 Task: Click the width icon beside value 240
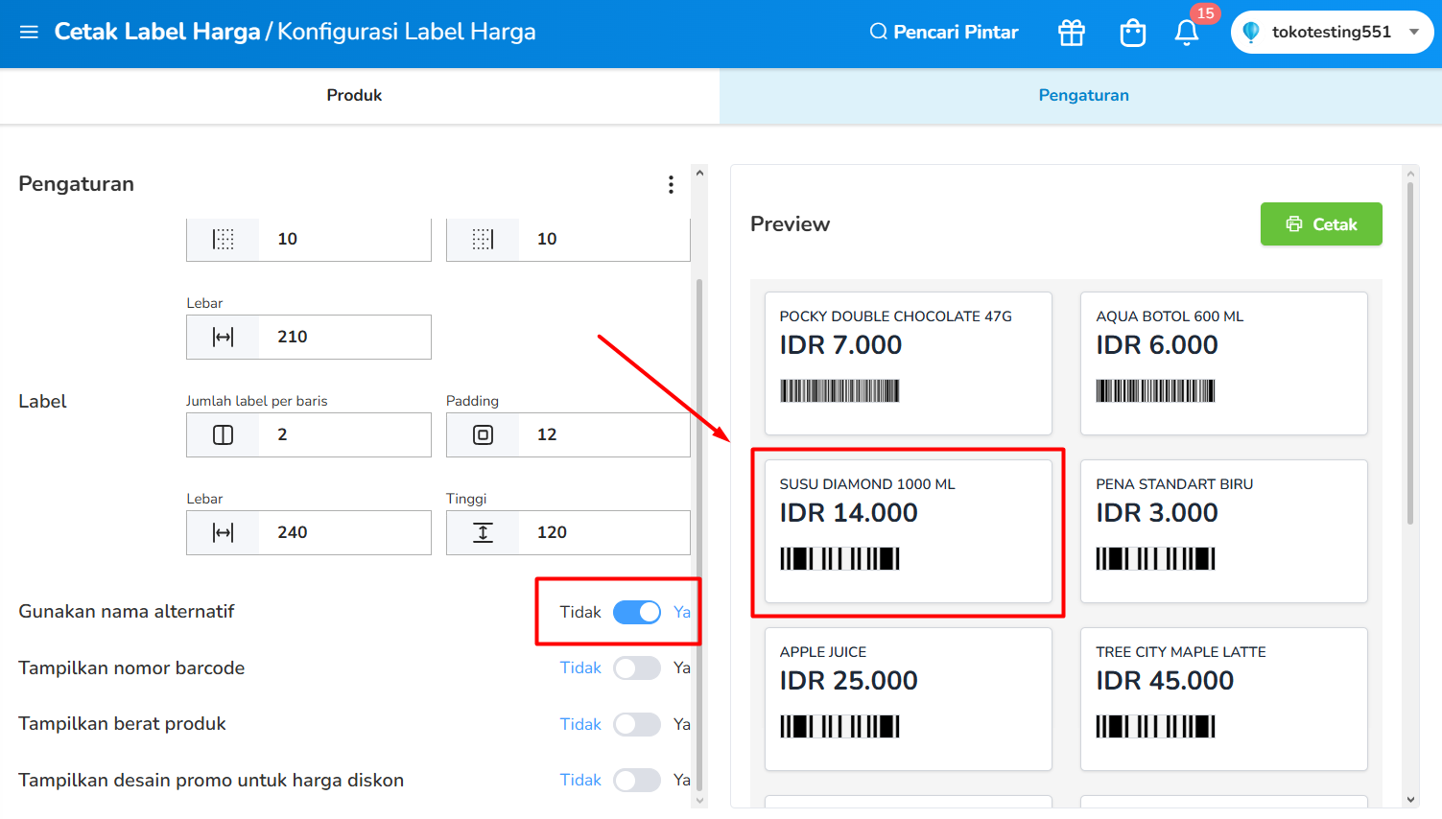click(x=224, y=532)
